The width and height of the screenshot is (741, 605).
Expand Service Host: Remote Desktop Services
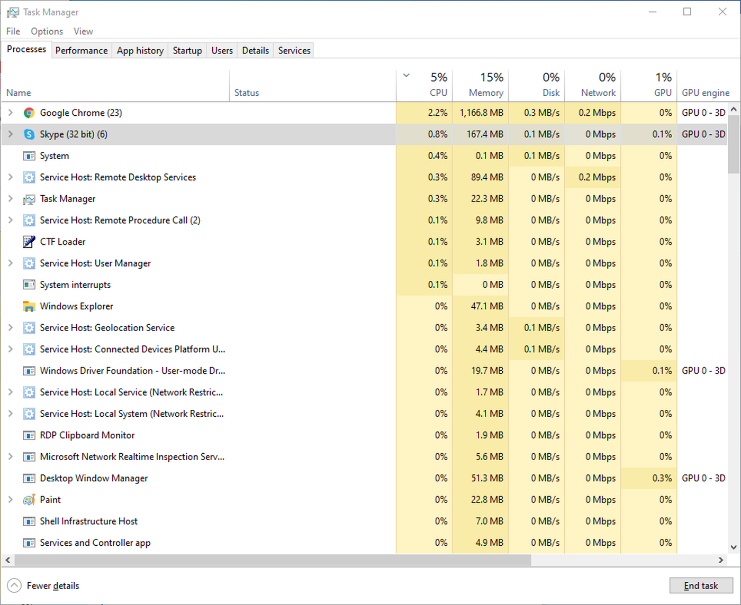click(11, 177)
